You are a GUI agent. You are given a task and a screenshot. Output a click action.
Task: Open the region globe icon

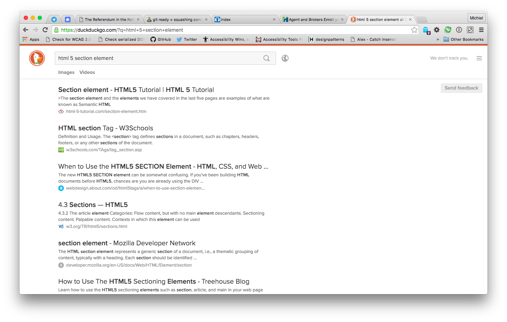[x=285, y=58]
